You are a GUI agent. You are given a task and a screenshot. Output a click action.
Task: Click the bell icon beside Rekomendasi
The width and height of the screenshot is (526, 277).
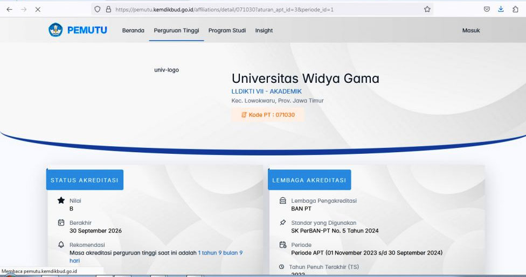tap(61, 245)
